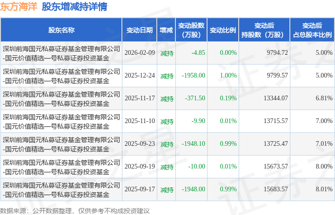Select the 股东名称 column header
This screenshot has width=335, height=215.
(61, 30)
